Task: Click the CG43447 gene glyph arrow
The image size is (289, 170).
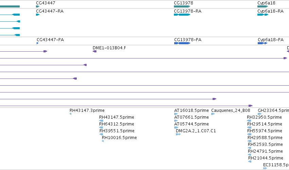Action: (38, 6)
